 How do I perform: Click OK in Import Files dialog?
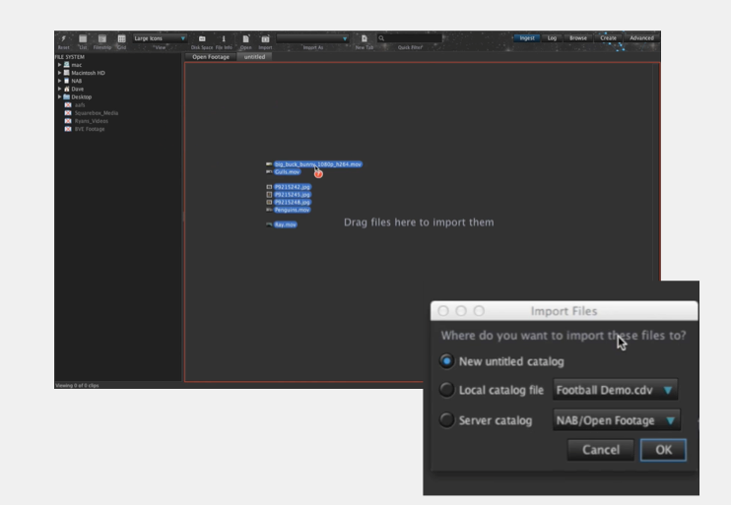pos(663,450)
